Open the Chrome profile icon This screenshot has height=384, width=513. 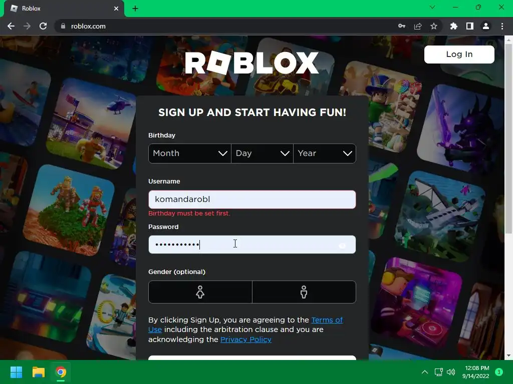(x=486, y=26)
